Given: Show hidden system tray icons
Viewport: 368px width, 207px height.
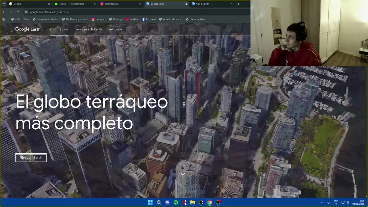Looking at the screenshot, I should [x=322, y=202].
